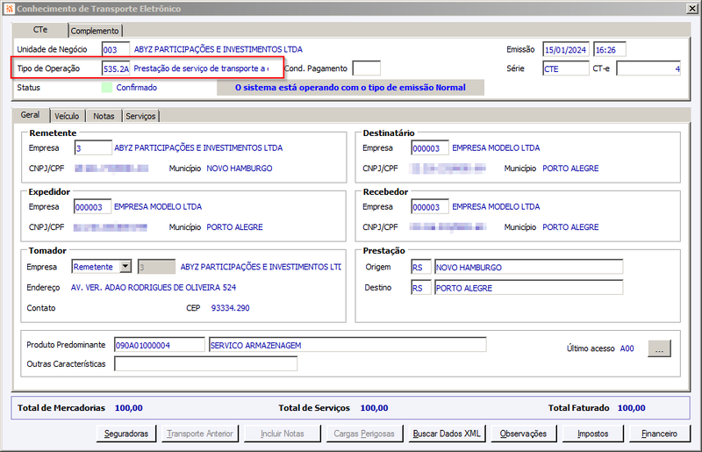Click the Outras Características field

[x=205, y=363]
